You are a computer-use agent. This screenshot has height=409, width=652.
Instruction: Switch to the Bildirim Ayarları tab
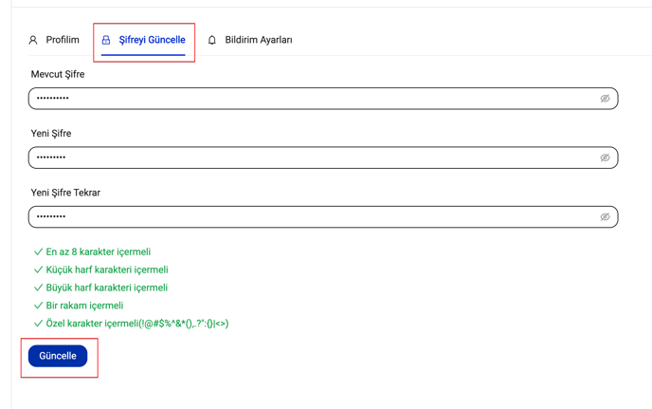tap(258, 41)
